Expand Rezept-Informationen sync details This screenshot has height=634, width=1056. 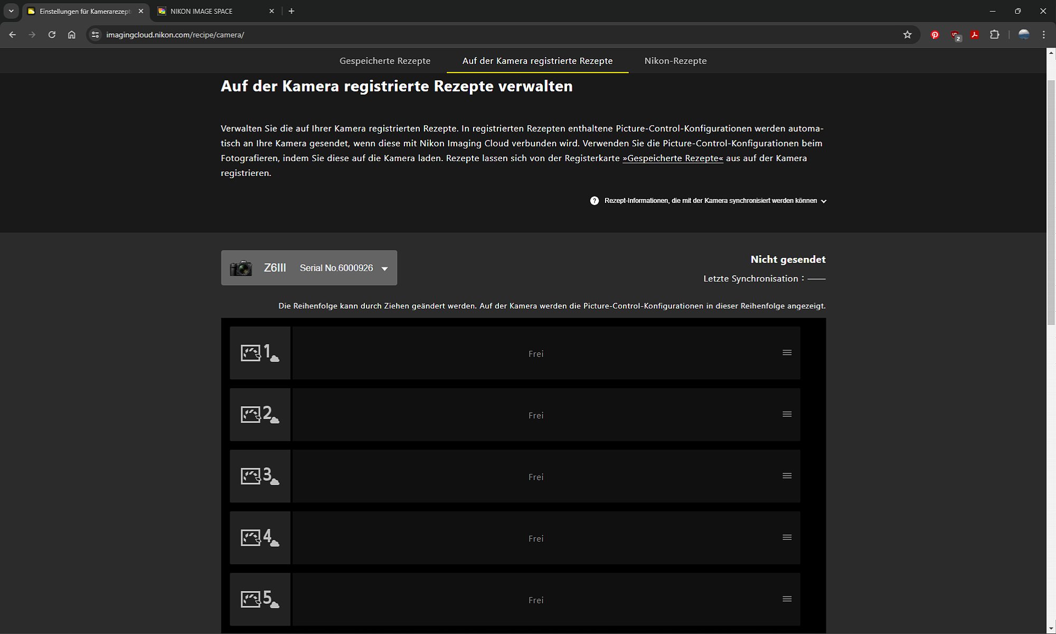[711, 201]
